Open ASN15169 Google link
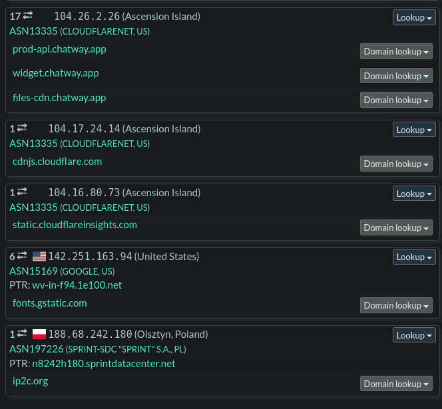442x409 pixels. tap(33, 271)
